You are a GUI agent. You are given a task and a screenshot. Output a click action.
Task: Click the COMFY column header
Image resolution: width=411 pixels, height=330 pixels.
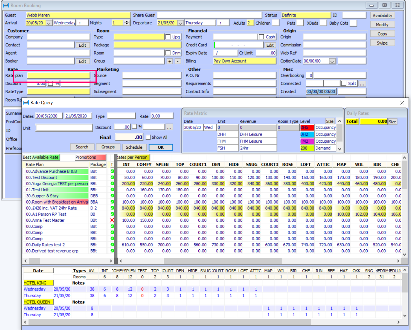[x=144, y=165]
